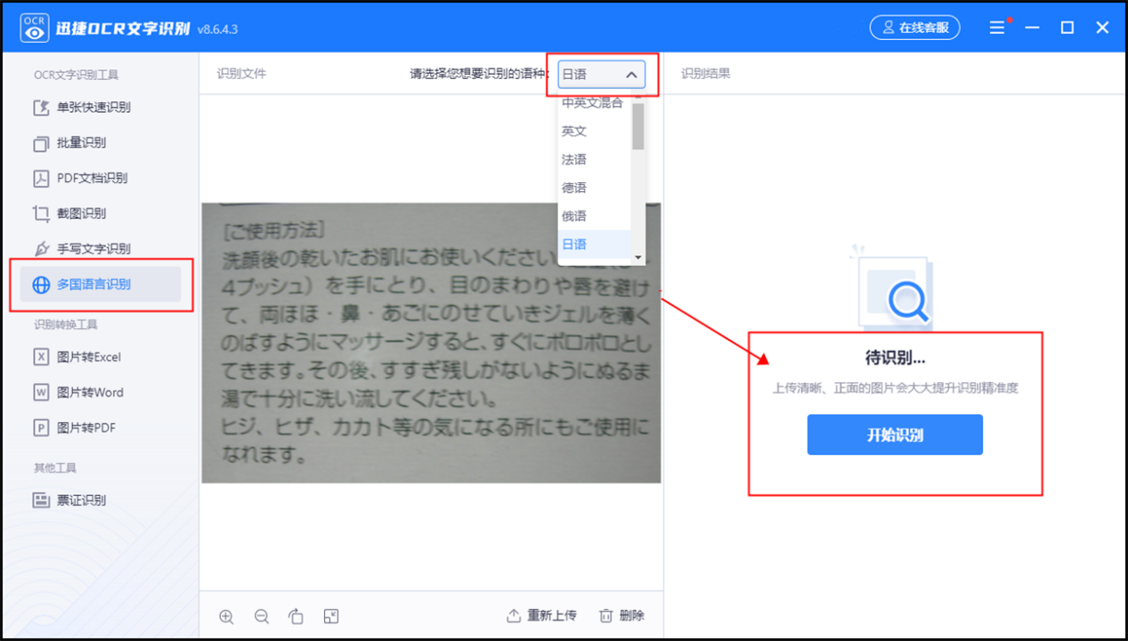This screenshot has width=1128, height=641.
Task: Click the single recognition lightning icon
Action: [41, 108]
